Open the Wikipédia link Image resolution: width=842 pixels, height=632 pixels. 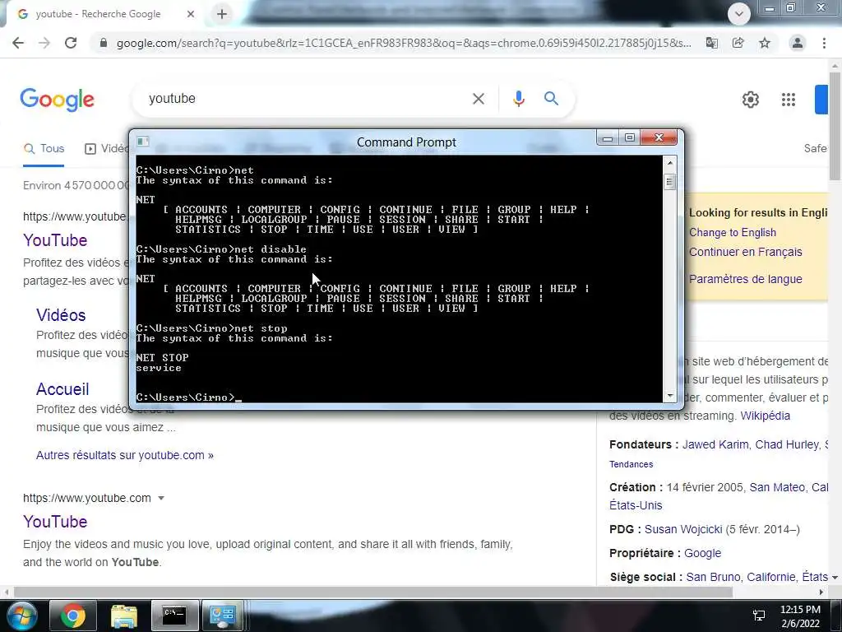click(x=766, y=416)
